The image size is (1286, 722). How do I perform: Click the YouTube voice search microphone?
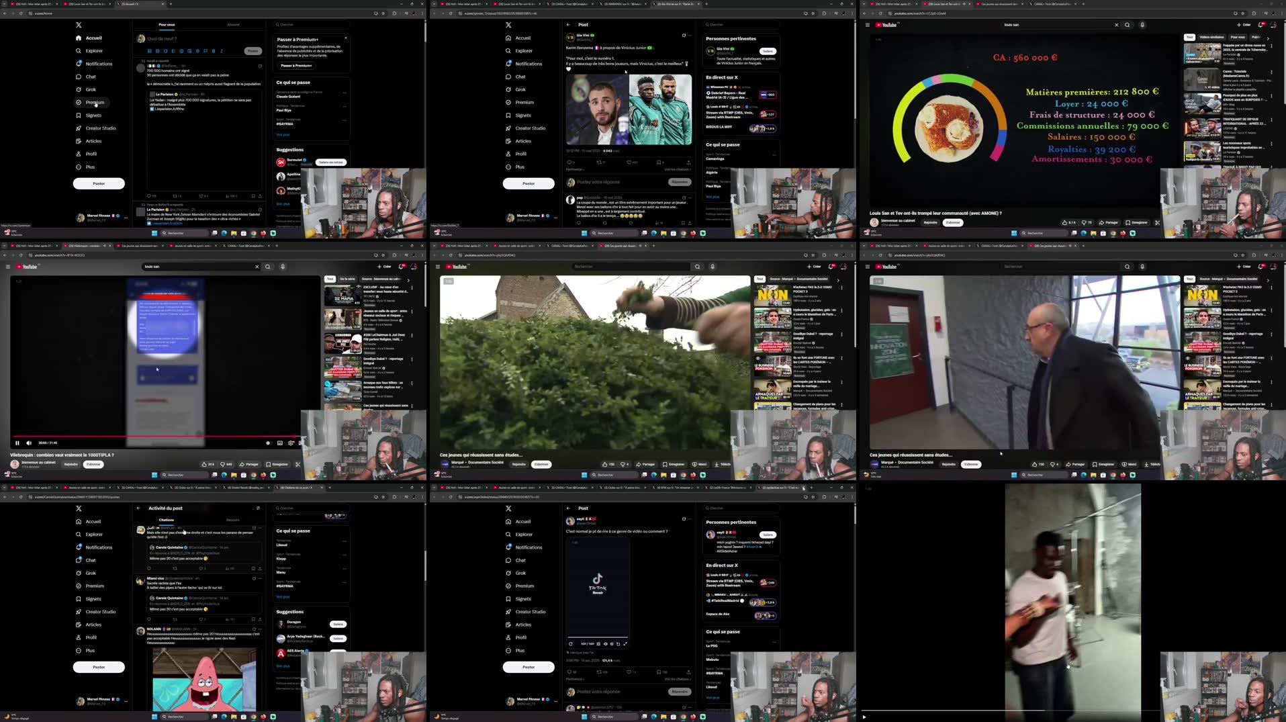pyautogui.click(x=1142, y=25)
